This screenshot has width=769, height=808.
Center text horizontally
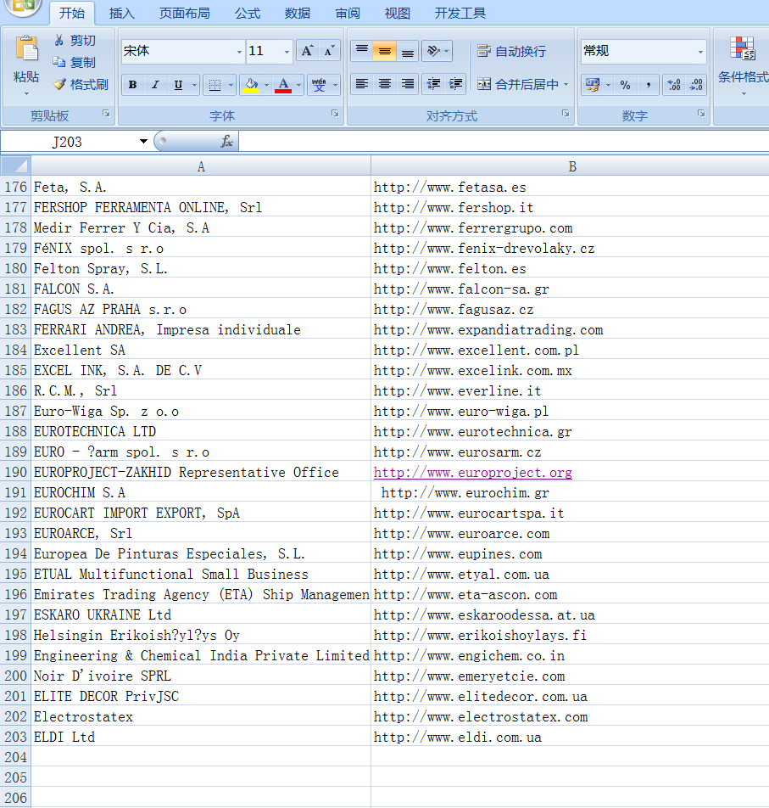pos(385,83)
